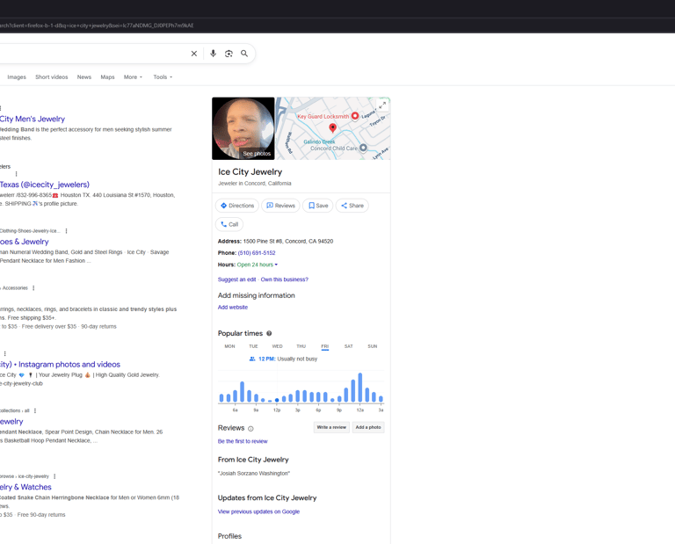Open the City Men's Jewelry result
675x544 pixels.
(x=33, y=119)
